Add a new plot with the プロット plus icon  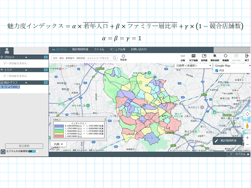tap(46, 57)
